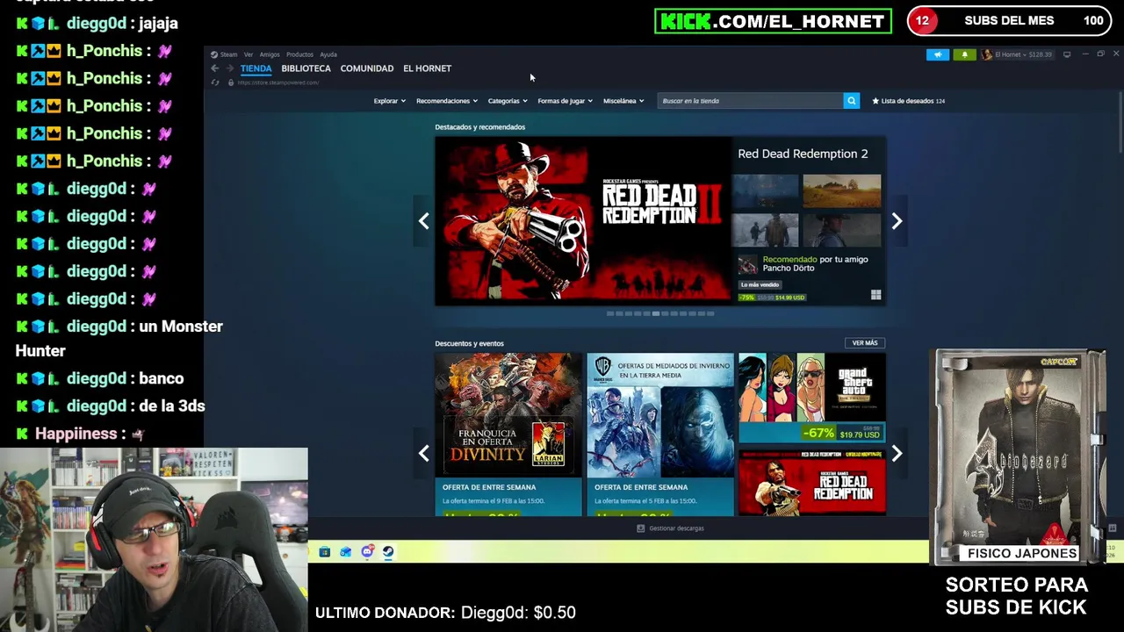Viewport: 1124px width, 632px height.
Task: Open the Grand Theft Auto trilogy card
Action: [812, 398]
